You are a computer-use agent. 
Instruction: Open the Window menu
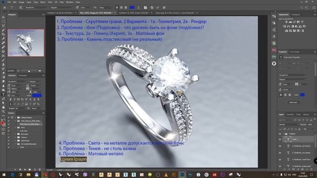69,2
